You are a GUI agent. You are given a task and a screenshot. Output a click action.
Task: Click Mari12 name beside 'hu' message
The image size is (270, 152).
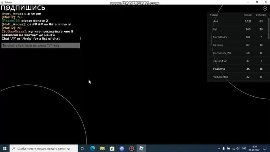9,17
